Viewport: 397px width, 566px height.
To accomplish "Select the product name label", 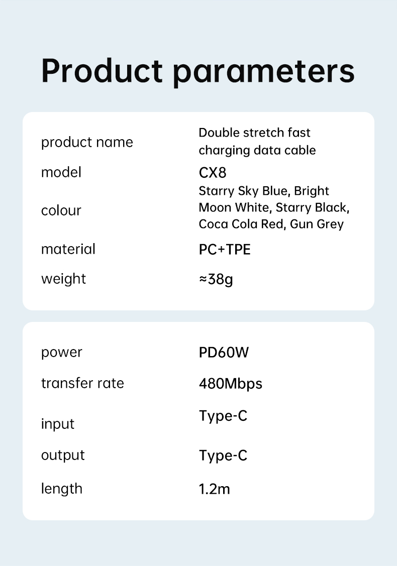I will [x=87, y=143].
